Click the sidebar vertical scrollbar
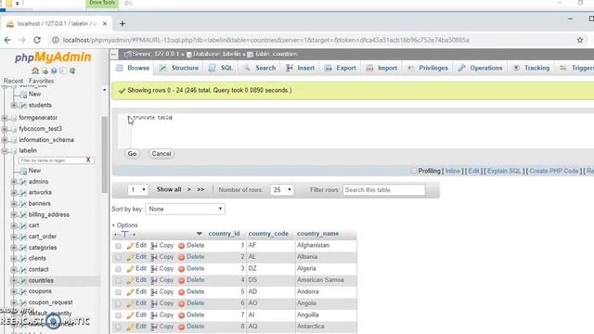Image resolution: width=594 pixels, height=334 pixels. 105,155
